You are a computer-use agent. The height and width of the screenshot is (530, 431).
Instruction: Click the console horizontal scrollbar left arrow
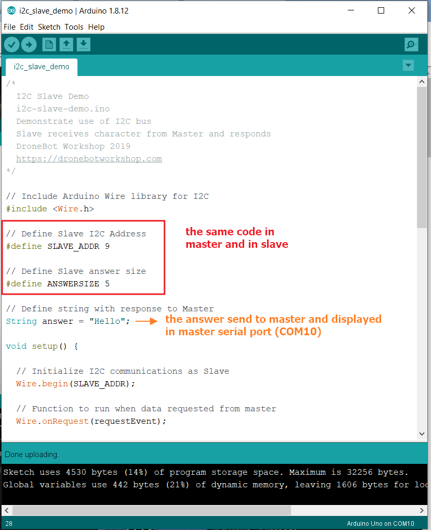(x=6, y=510)
